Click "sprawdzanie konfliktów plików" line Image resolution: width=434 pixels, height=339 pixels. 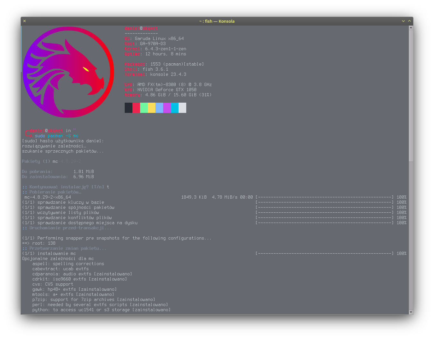click(67, 218)
